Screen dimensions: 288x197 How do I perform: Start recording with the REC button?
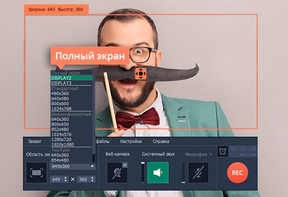[237, 173]
